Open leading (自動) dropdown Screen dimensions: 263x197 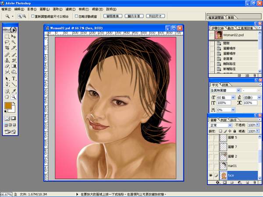259,97
